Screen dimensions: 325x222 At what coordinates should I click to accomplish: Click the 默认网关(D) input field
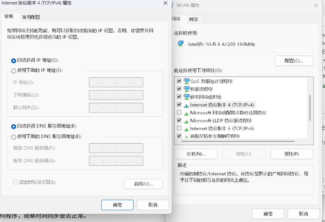pos(116,108)
